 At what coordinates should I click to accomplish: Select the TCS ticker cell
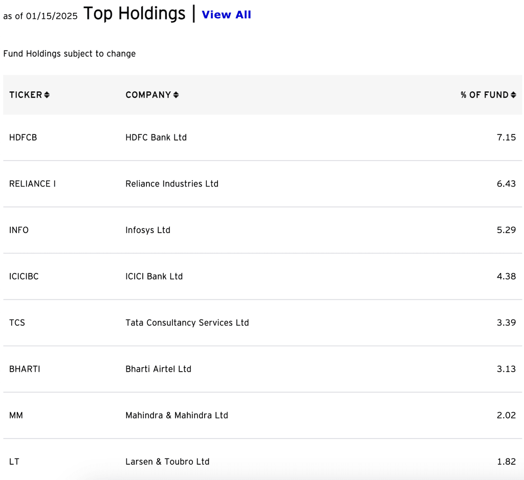[17, 323]
